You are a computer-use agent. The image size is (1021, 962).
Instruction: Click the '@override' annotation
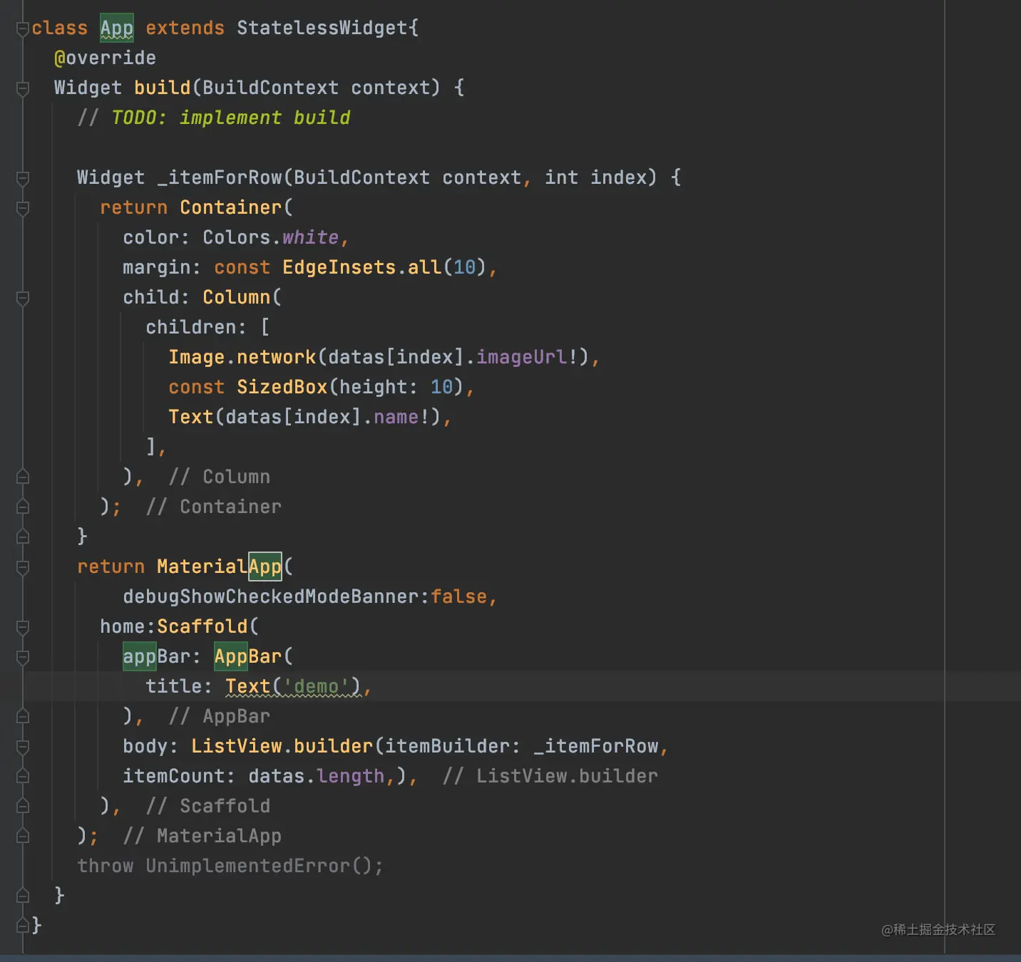click(x=105, y=58)
